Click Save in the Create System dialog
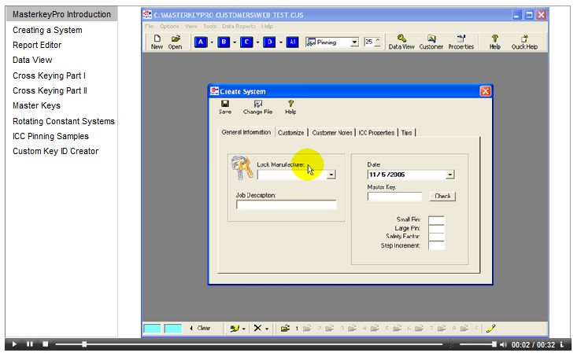This screenshot has width=577, height=353. (225, 107)
